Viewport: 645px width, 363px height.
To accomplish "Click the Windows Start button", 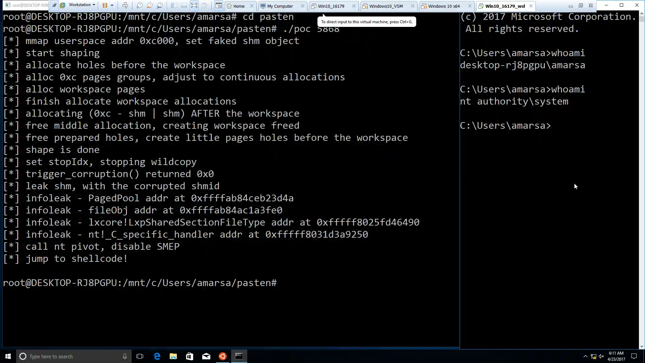I will coord(8,356).
